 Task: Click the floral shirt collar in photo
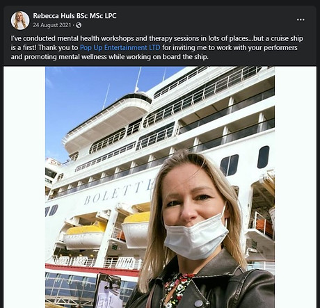pyautogui.click(x=177, y=289)
